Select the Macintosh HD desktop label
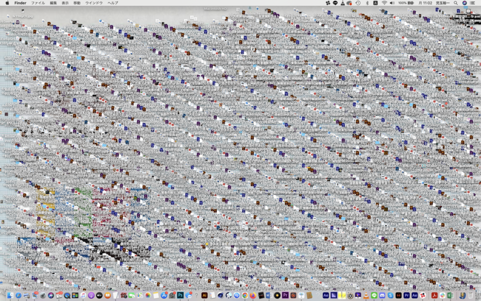This screenshot has width=481, height=301. click(x=215, y=9)
